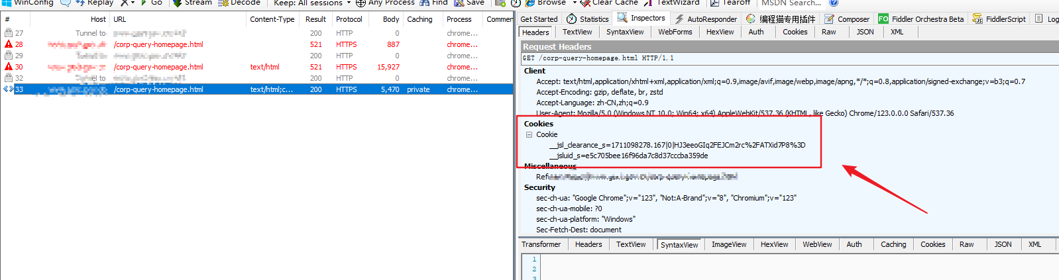Sort sessions by Protocol column header
1059x280 pixels.
pos(349,19)
